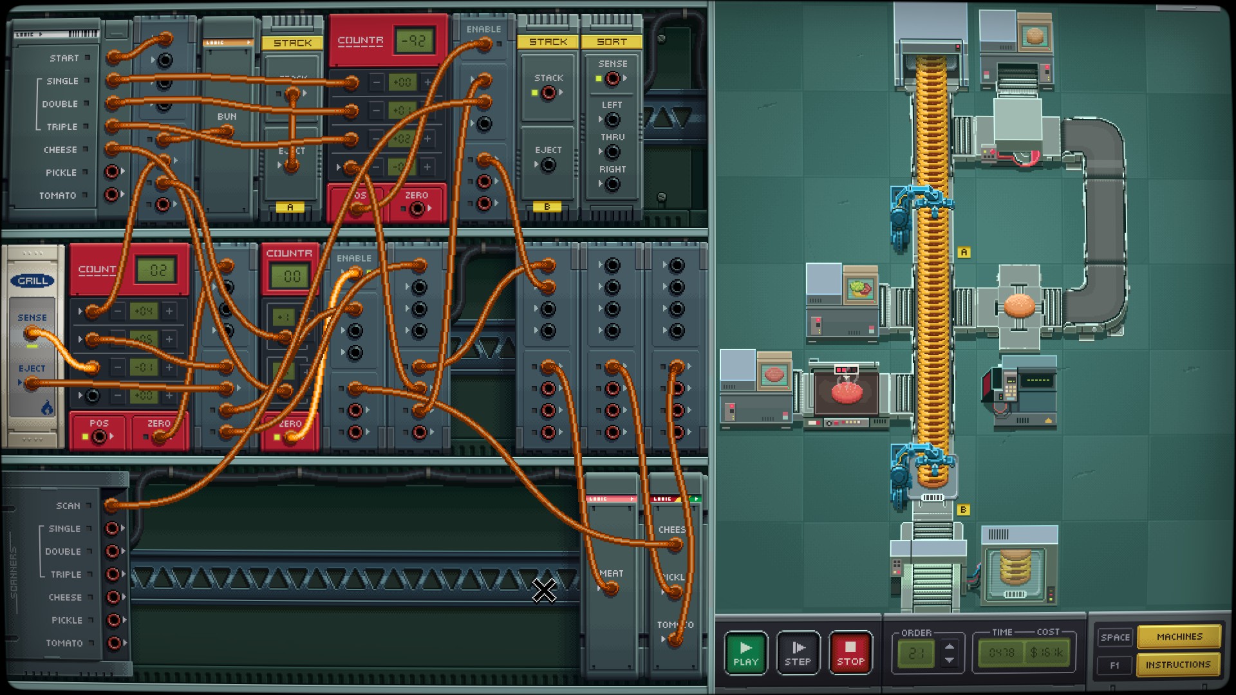
Task: Click the green PLAY button
Action: click(745, 653)
